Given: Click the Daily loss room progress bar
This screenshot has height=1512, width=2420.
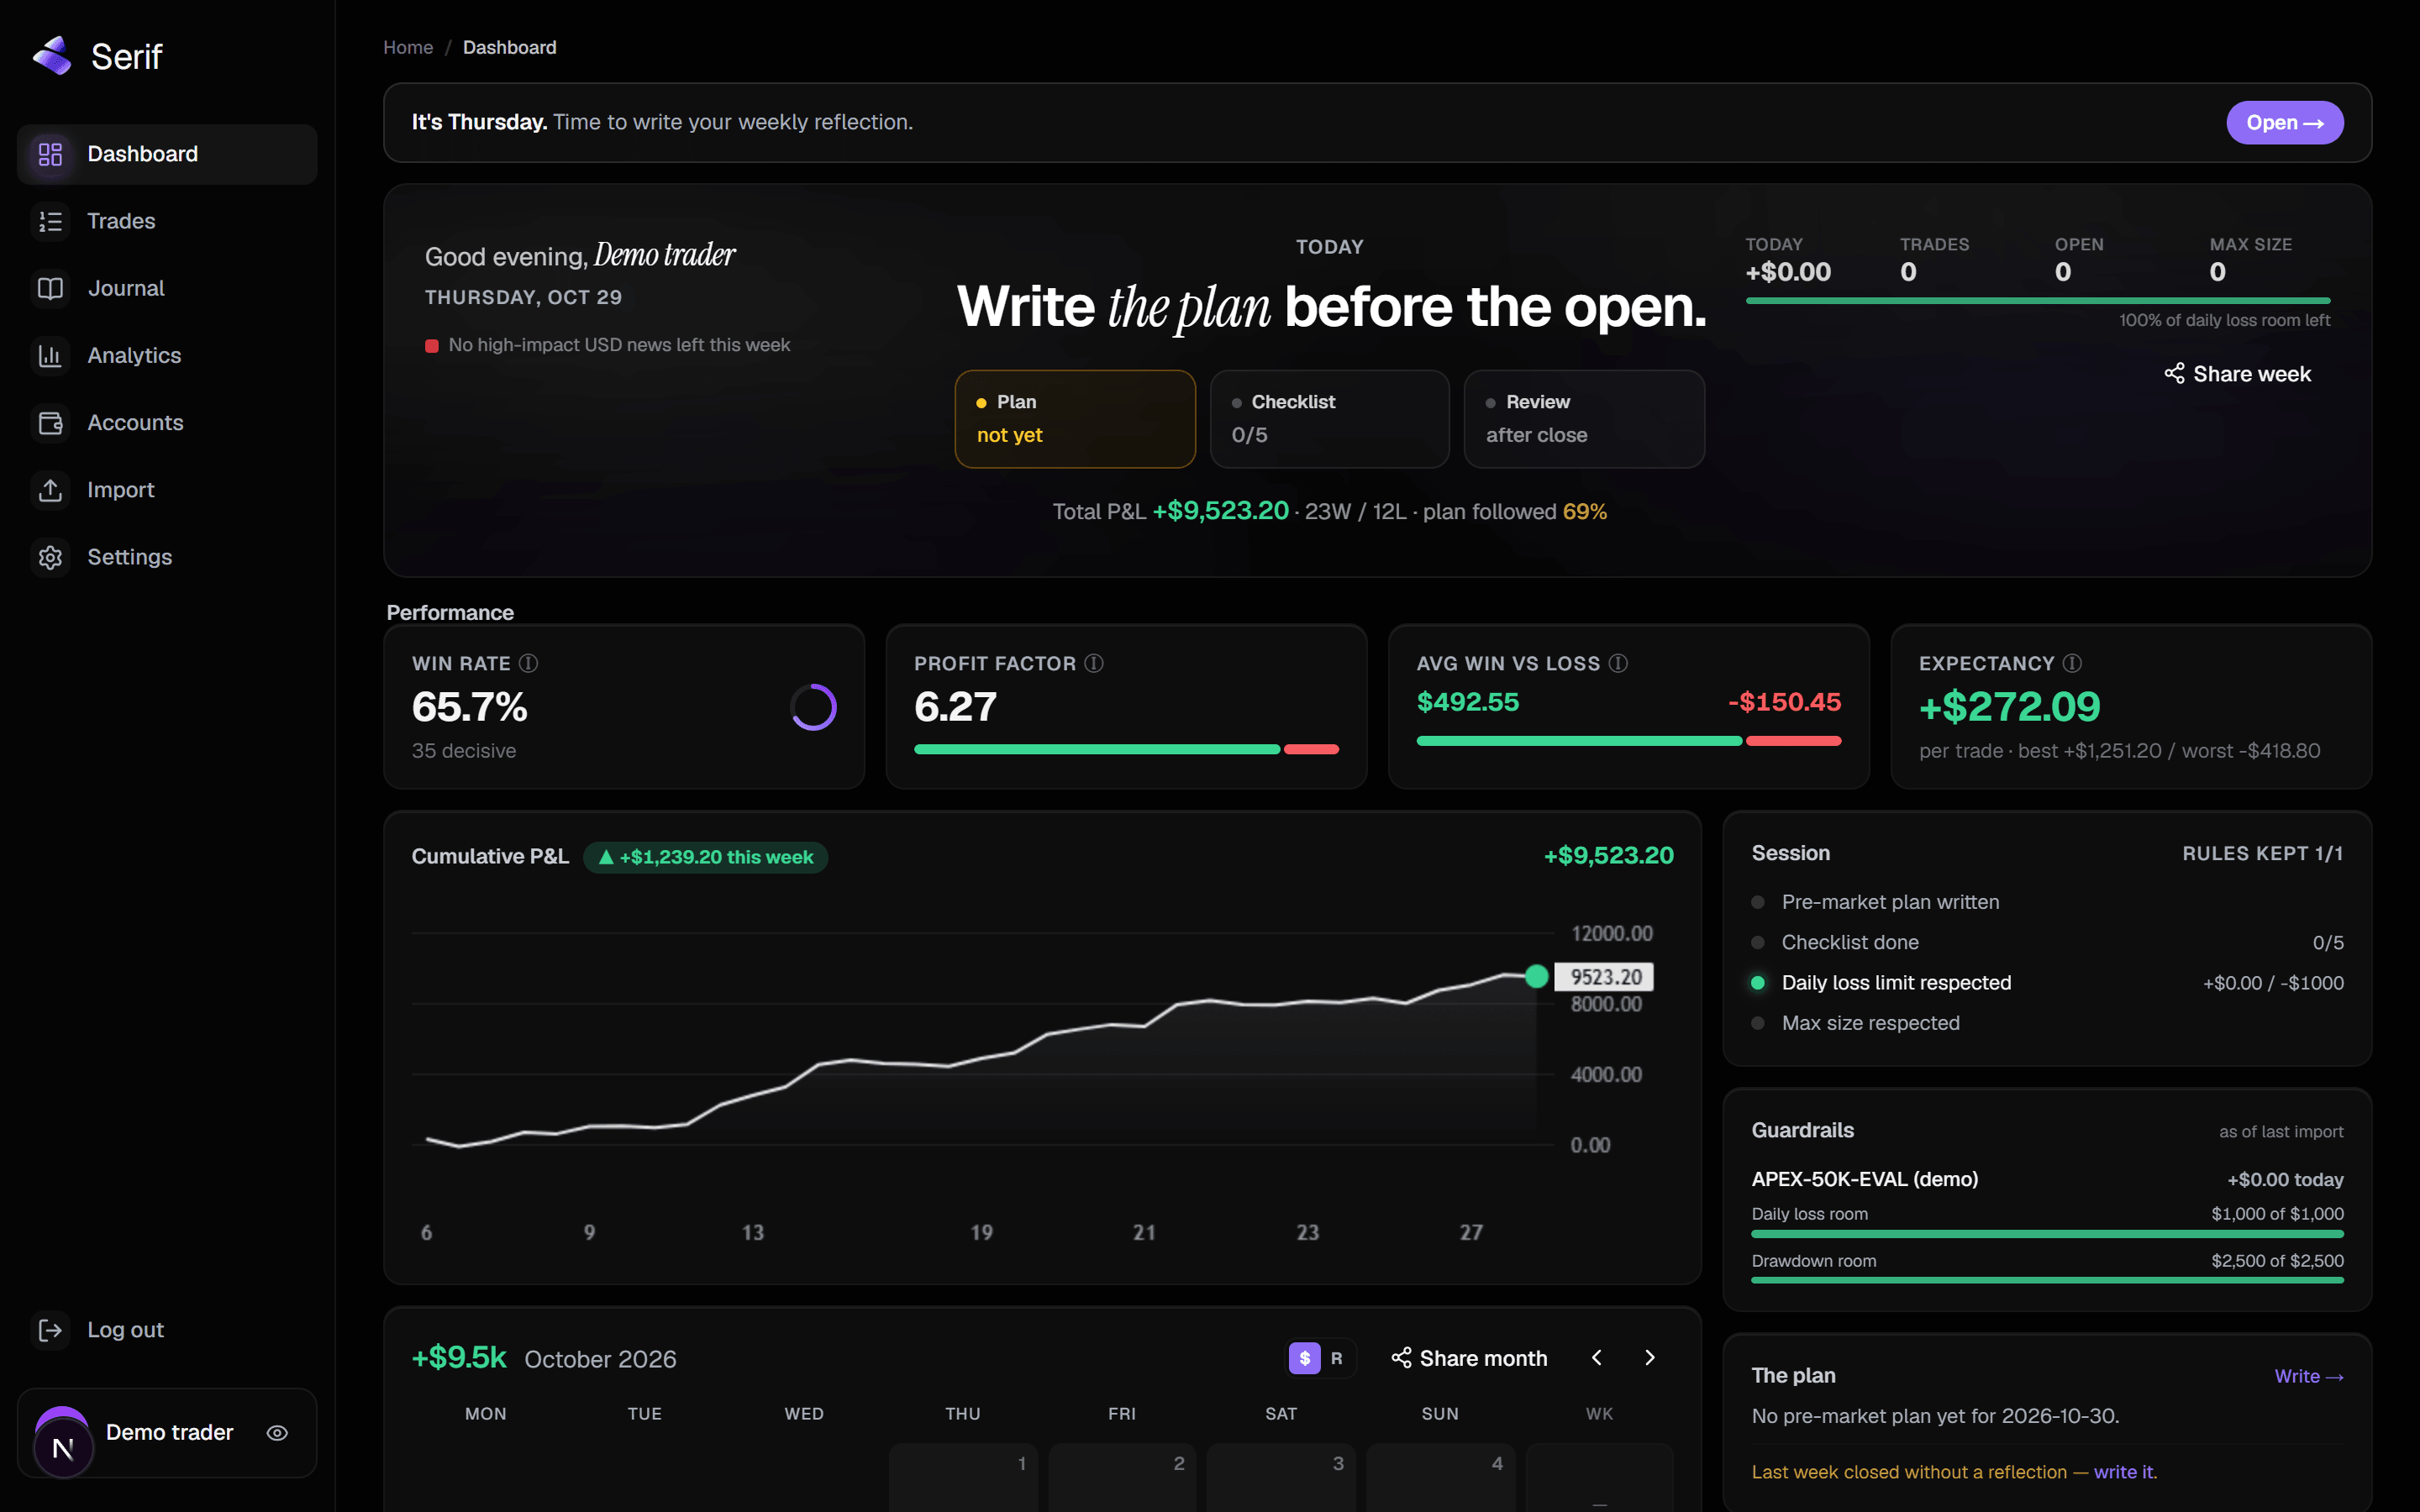Looking at the screenshot, I should coord(2047,1233).
